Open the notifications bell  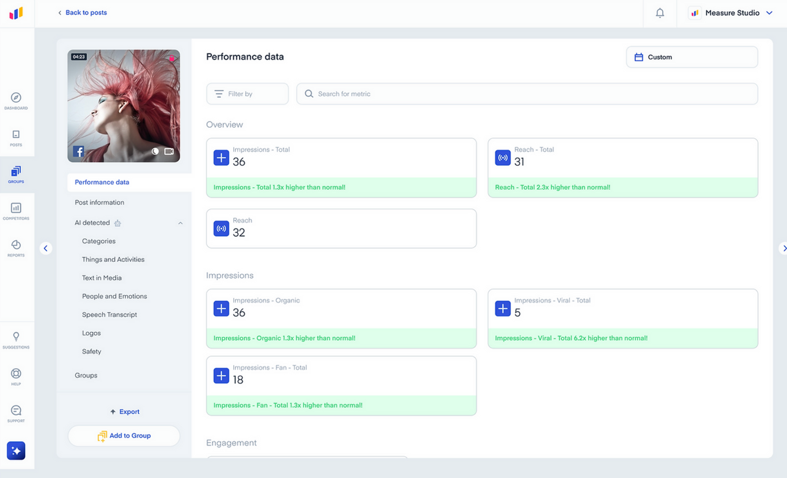[x=660, y=13]
